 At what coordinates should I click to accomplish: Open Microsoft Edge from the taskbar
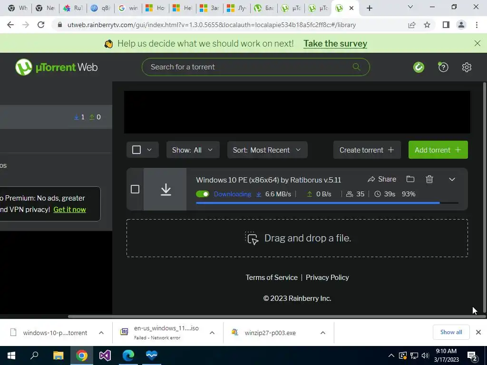[x=128, y=355]
